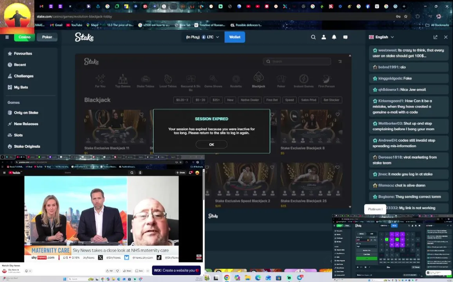Screen dimensions: 453x282
Task: Click the Sky News video in YouTube window
Action: tap(101, 219)
